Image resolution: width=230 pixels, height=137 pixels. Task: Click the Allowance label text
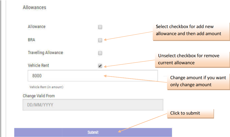pos(36,27)
